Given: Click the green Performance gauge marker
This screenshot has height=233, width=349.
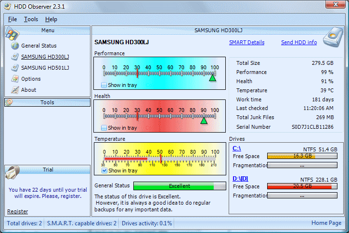Looking at the screenshot, I should click(212, 78).
